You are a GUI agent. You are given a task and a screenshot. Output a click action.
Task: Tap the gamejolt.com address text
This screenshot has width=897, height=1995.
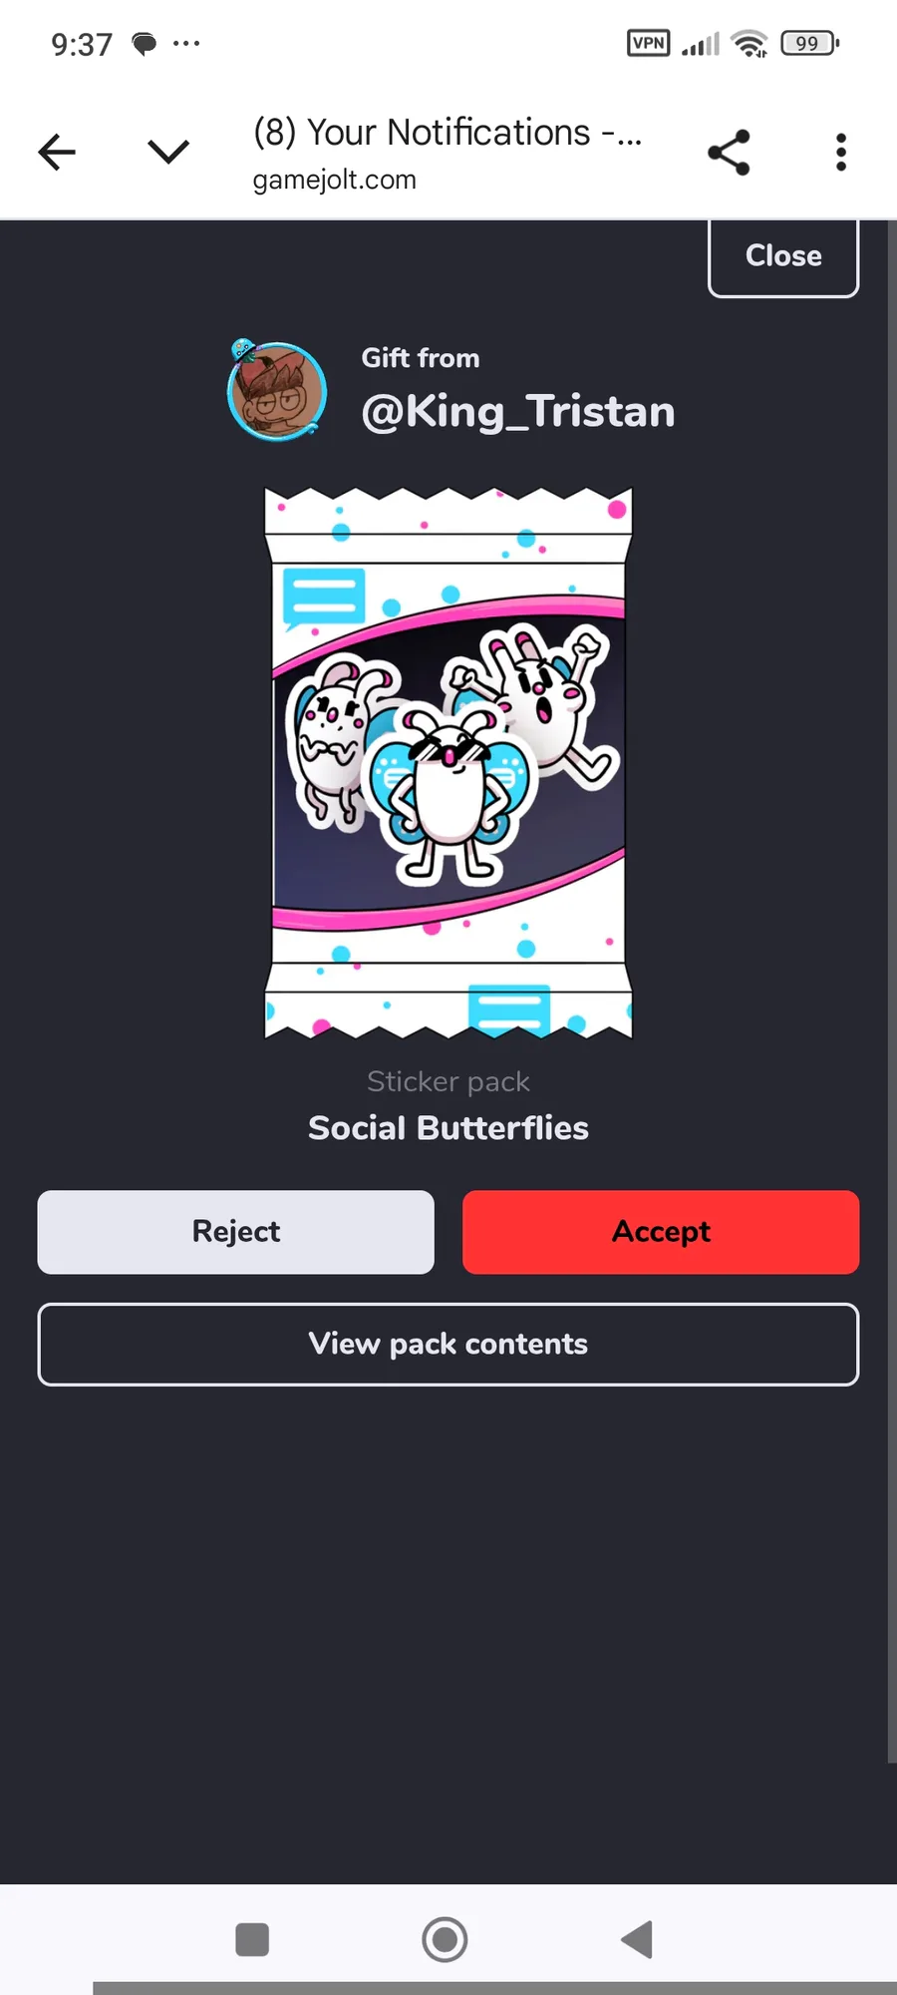(x=335, y=181)
